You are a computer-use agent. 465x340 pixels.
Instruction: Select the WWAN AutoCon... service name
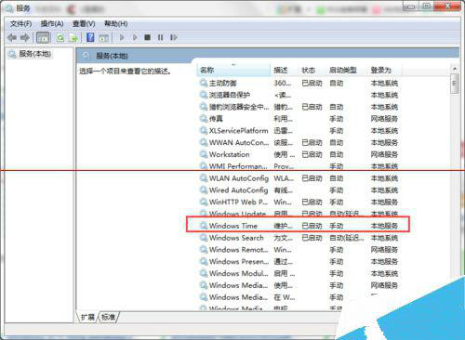[x=239, y=142]
